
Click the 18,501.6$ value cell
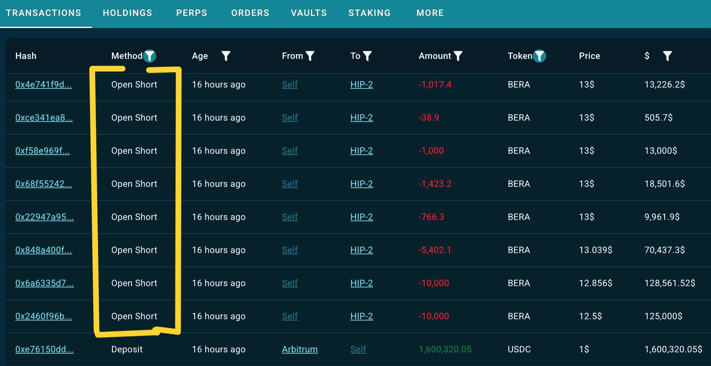(x=665, y=184)
